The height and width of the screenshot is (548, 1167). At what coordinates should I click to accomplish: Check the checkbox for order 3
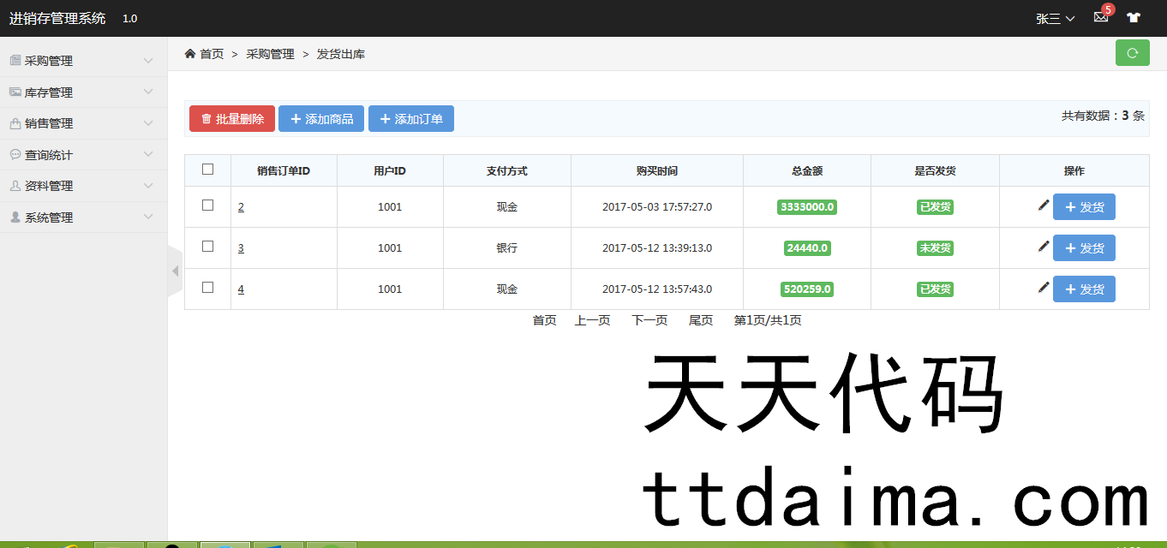pos(207,247)
